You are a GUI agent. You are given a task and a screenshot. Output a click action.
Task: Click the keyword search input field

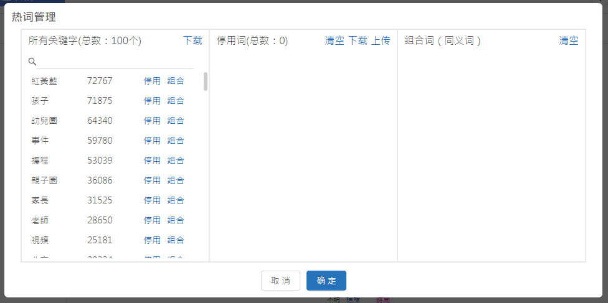click(x=115, y=62)
